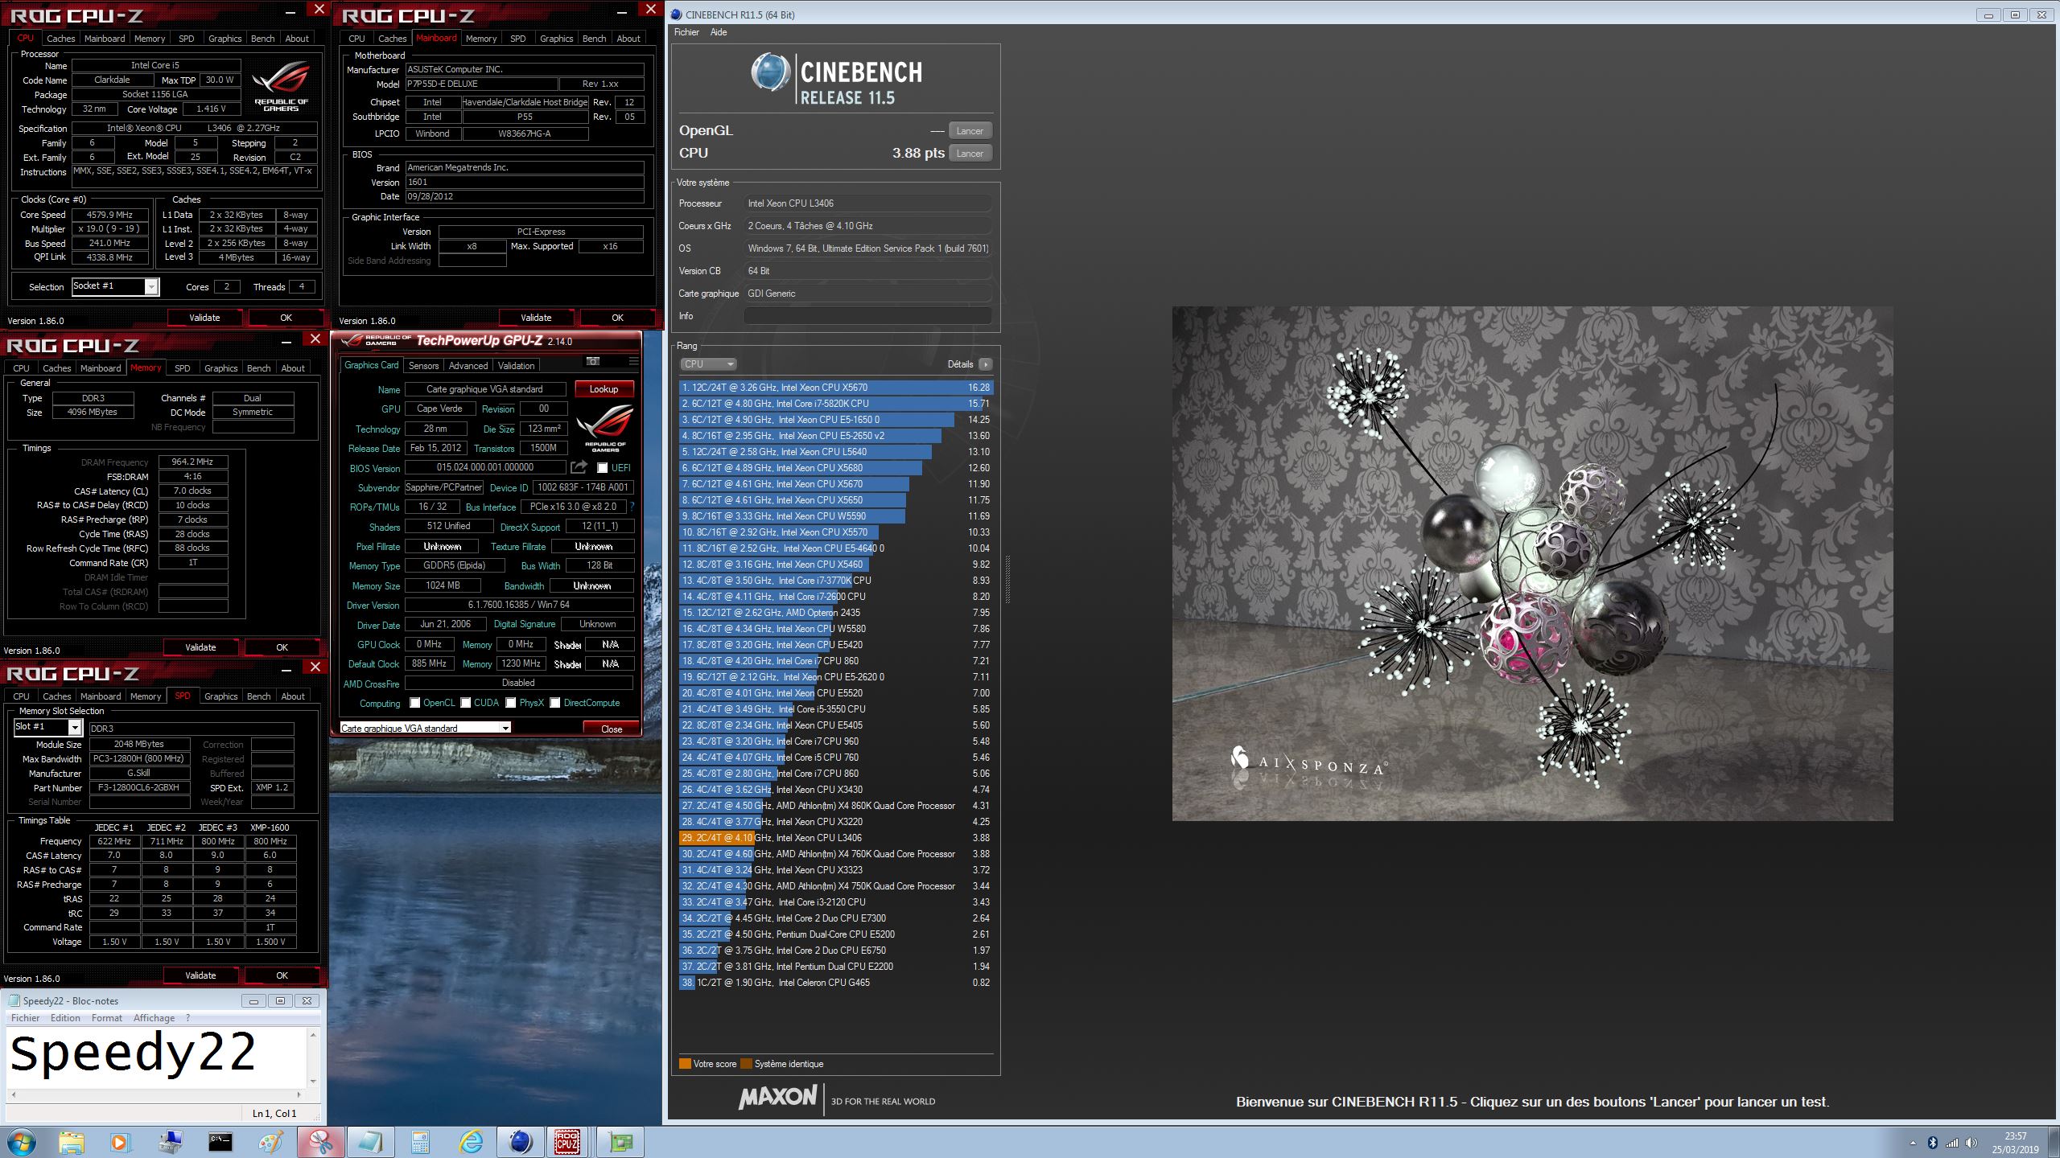This screenshot has height=1158, width=2060.
Task: Click OK in the CPU-Z SPD window
Action: [282, 975]
